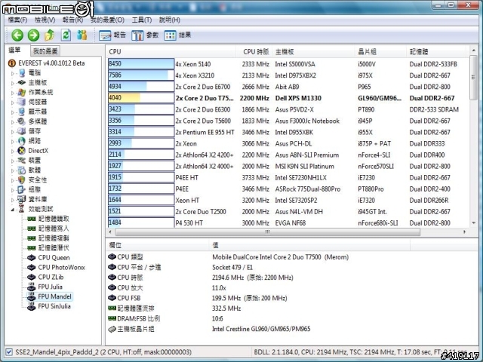Expand the 作業系統 tree node arrow
The image size is (483, 362).
(13, 93)
